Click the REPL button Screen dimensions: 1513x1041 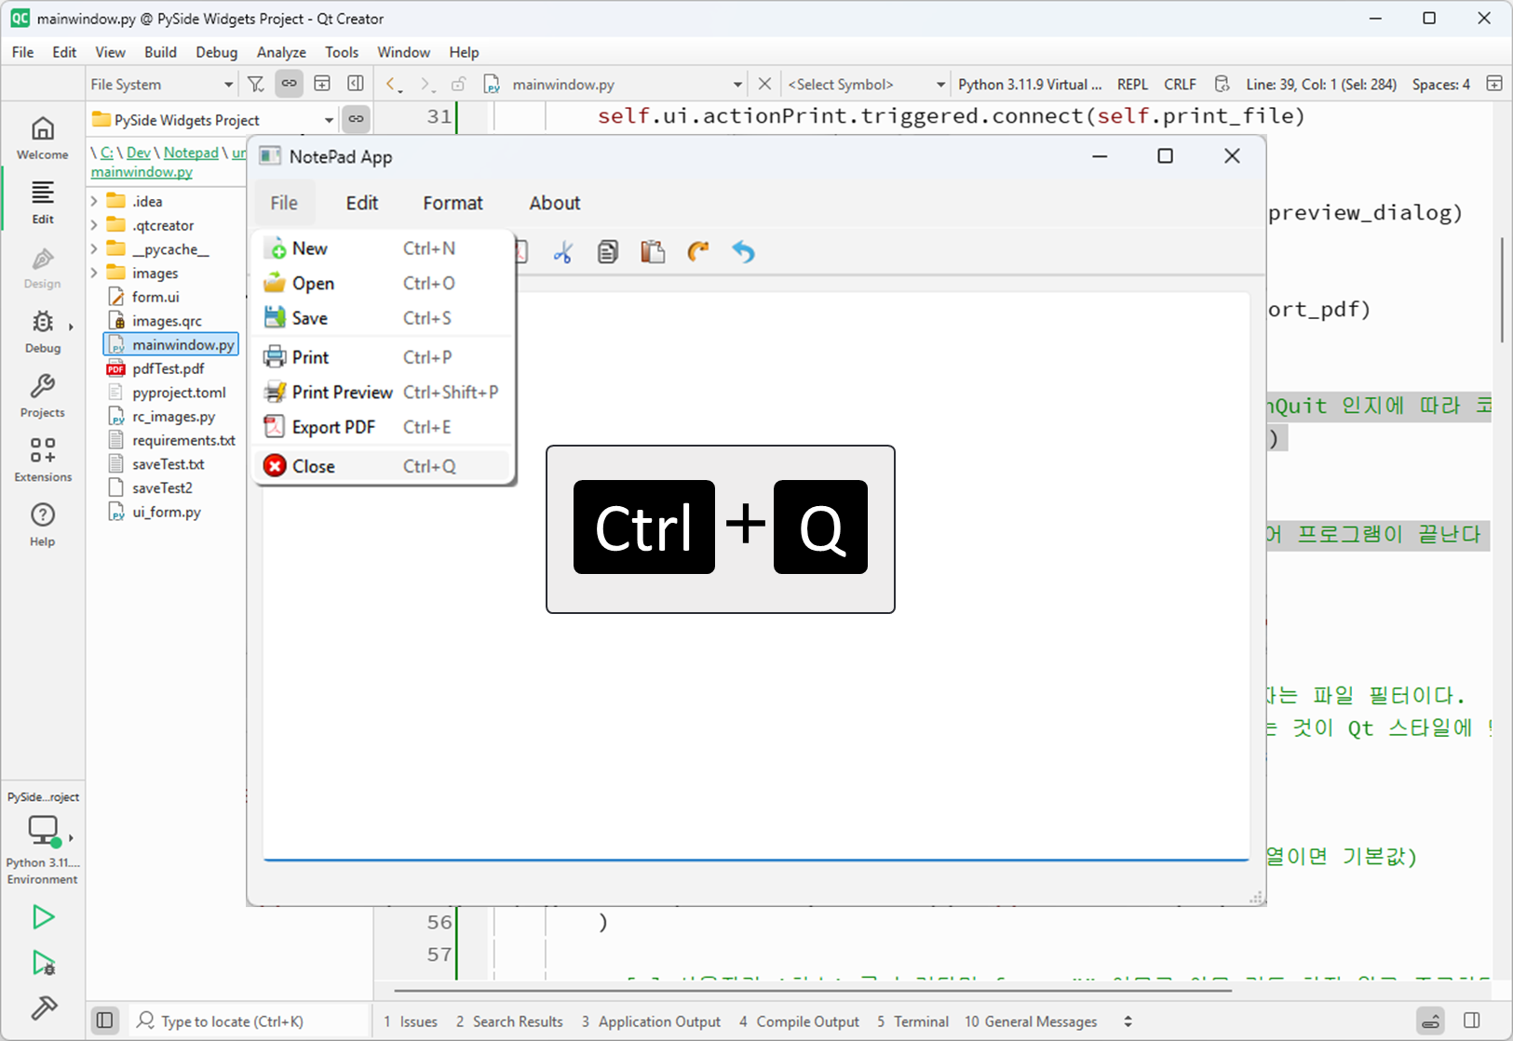pyautogui.click(x=1132, y=84)
